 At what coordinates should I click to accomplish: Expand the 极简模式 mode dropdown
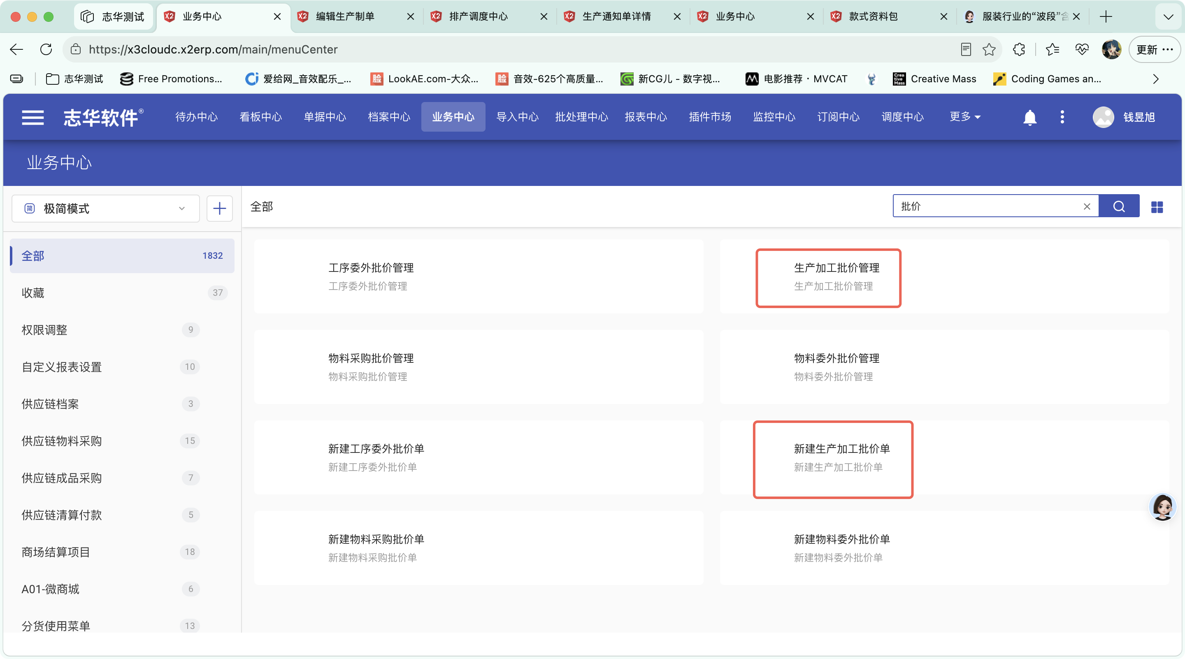tap(105, 208)
